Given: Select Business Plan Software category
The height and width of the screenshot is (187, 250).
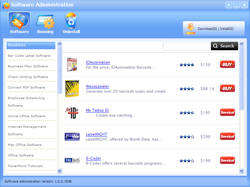Looking at the screenshot, I should 28,66.
